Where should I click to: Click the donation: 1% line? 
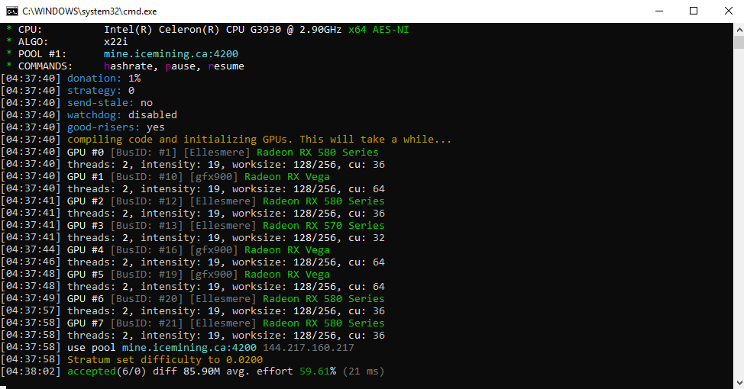[104, 79]
